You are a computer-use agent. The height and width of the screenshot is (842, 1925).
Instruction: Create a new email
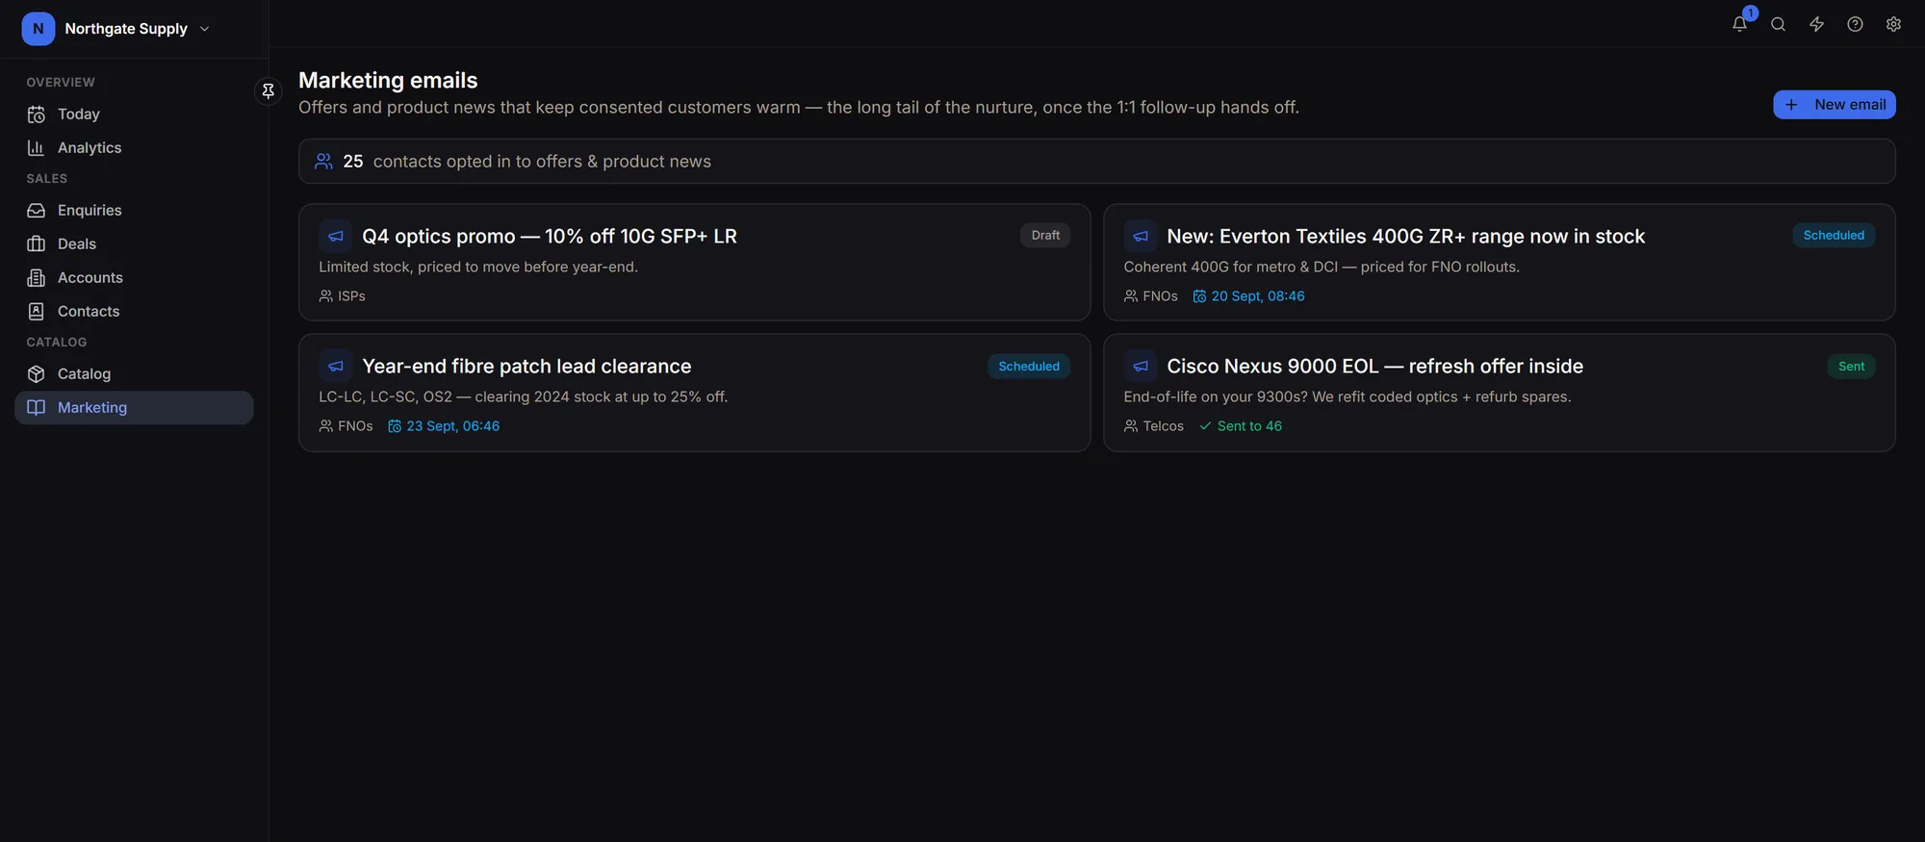[x=1834, y=105]
